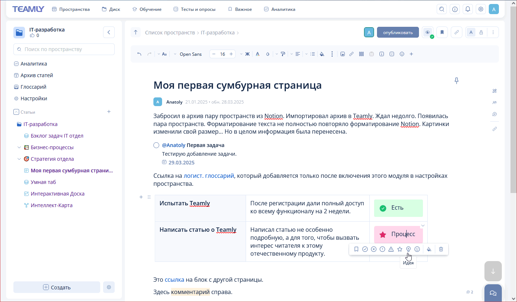Collapse the Стратегия отдела tree node

pyautogui.click(x=19, y=159)
